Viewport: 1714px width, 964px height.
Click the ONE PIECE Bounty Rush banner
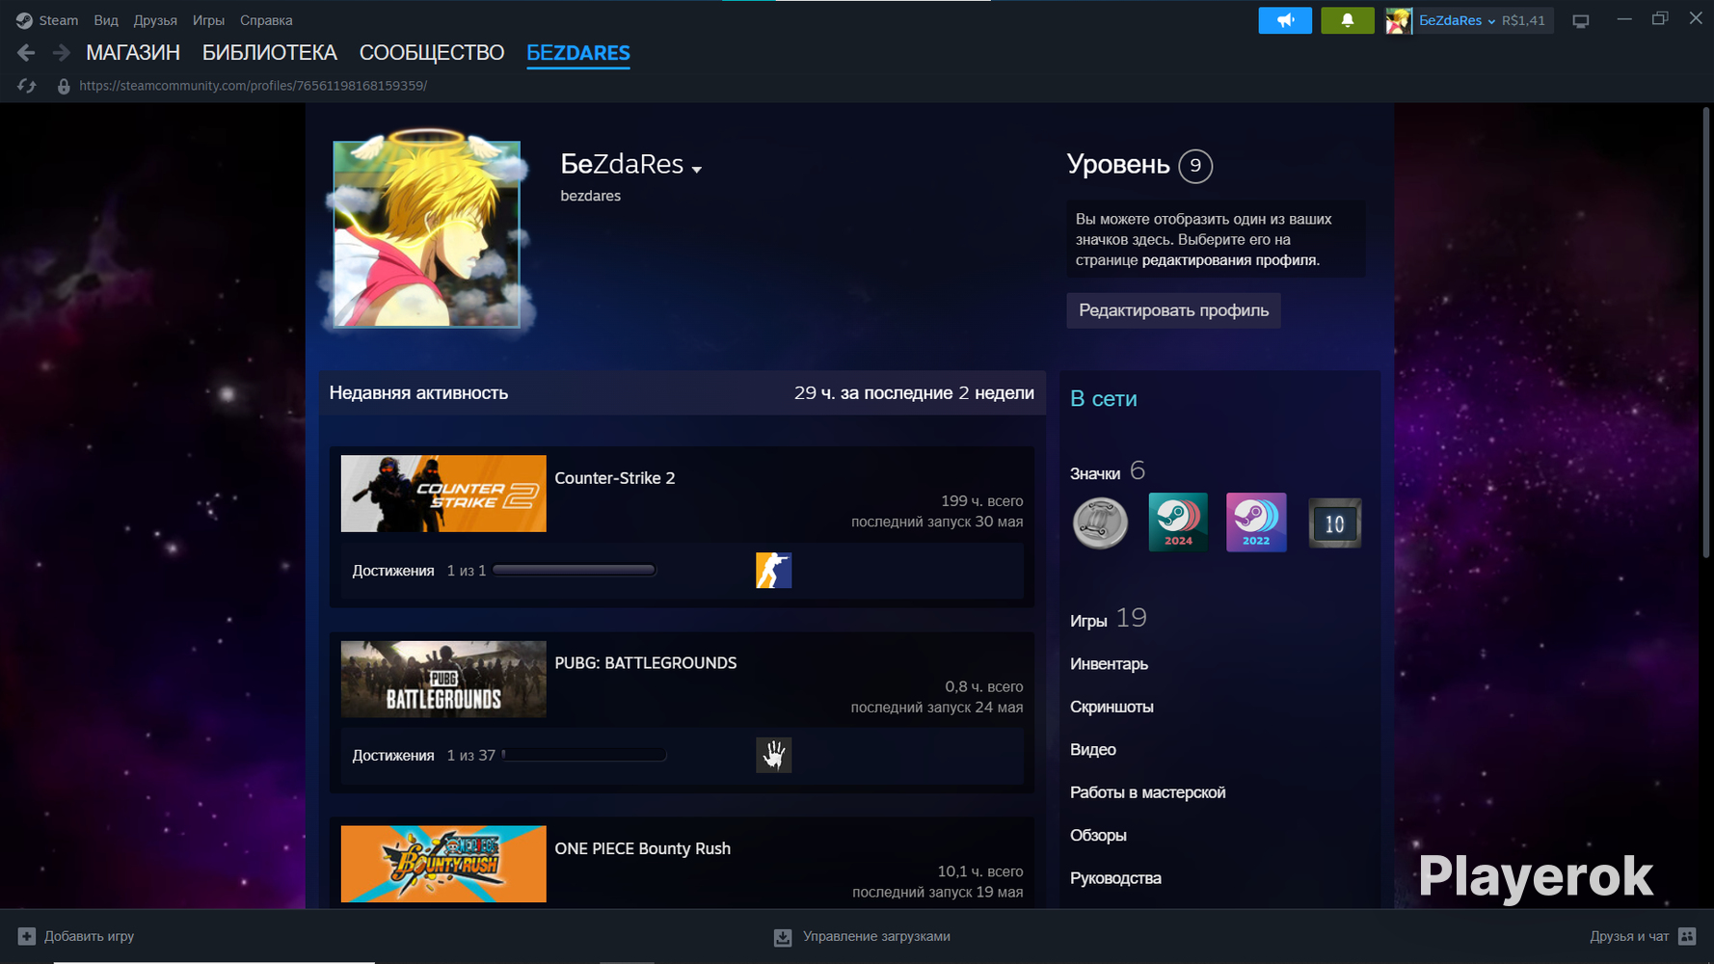pyautogui.click(x=443, y=864)
